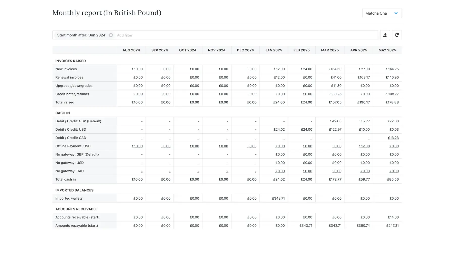Open the £10.00 Offline Payment: USD for Aug 2024

click(137, 146)
